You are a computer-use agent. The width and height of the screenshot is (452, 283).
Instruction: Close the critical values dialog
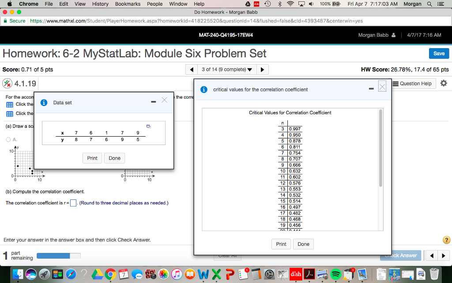[382, 87]
